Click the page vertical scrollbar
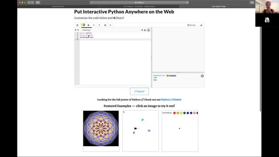Image resolution: width=279 pixels, height=157 pixels. pos(261,69)
